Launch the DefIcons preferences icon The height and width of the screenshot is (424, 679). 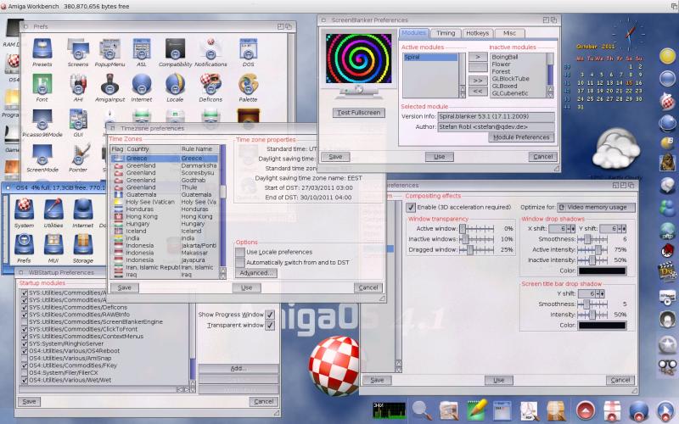211,85
